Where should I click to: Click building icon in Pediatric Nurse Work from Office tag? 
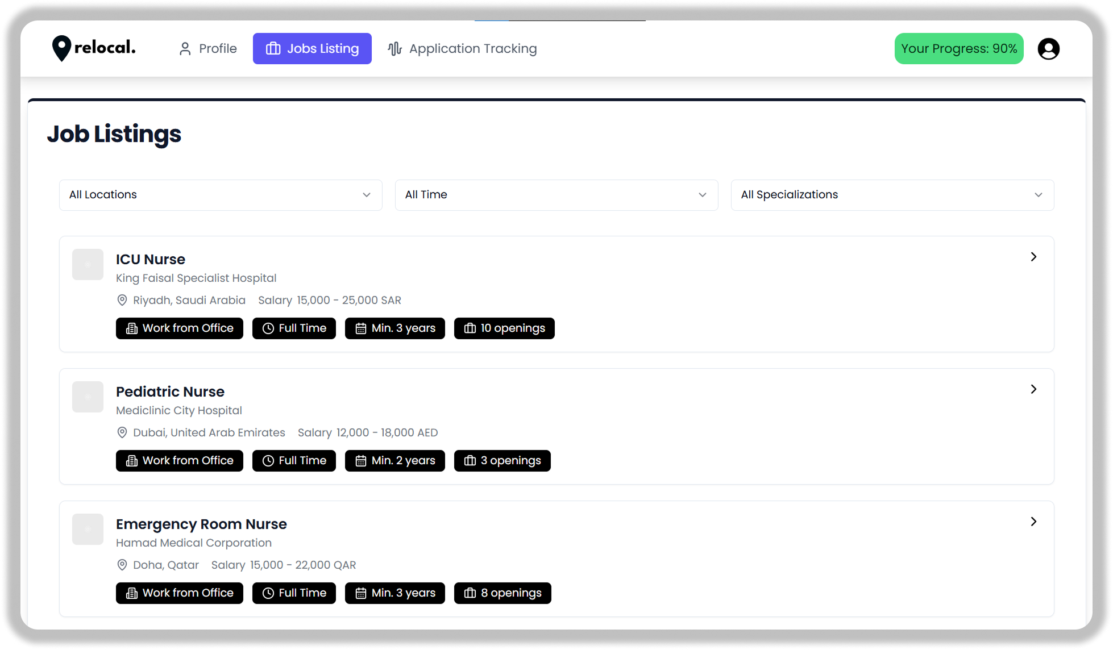click(x=131, y=461)
